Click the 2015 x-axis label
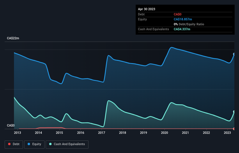The width and height of the screenshot is (239, 153). (x=59, y=133)
